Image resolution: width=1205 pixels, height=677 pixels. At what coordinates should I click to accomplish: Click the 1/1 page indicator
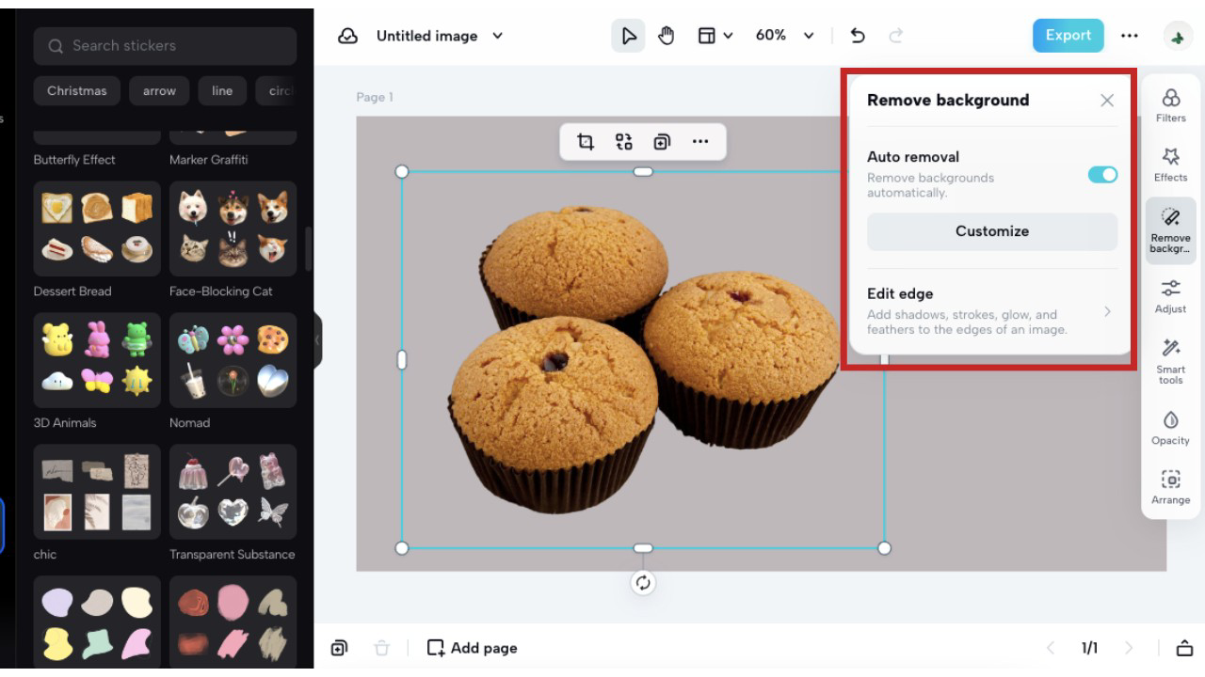[1089, 648]
